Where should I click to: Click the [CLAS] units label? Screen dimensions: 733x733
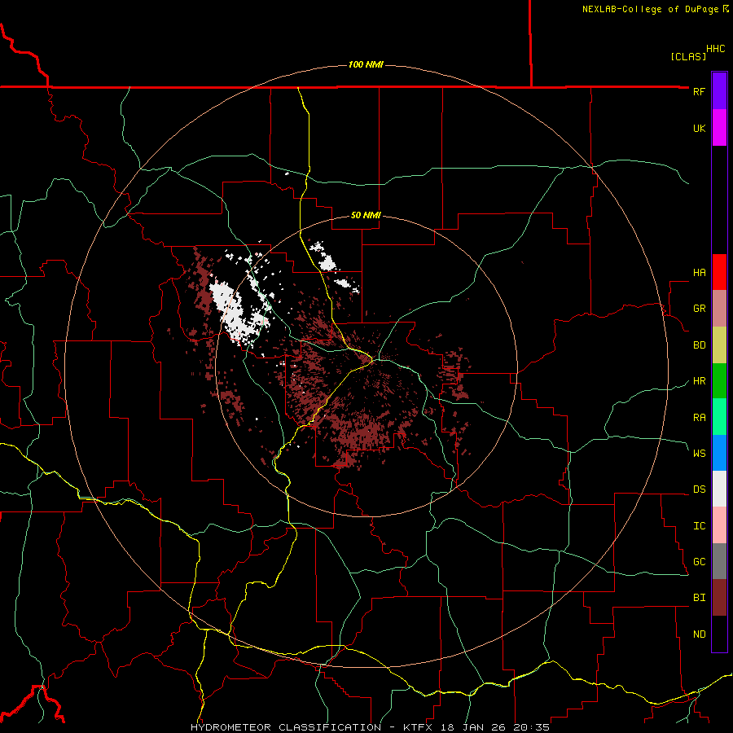point(688,57)
